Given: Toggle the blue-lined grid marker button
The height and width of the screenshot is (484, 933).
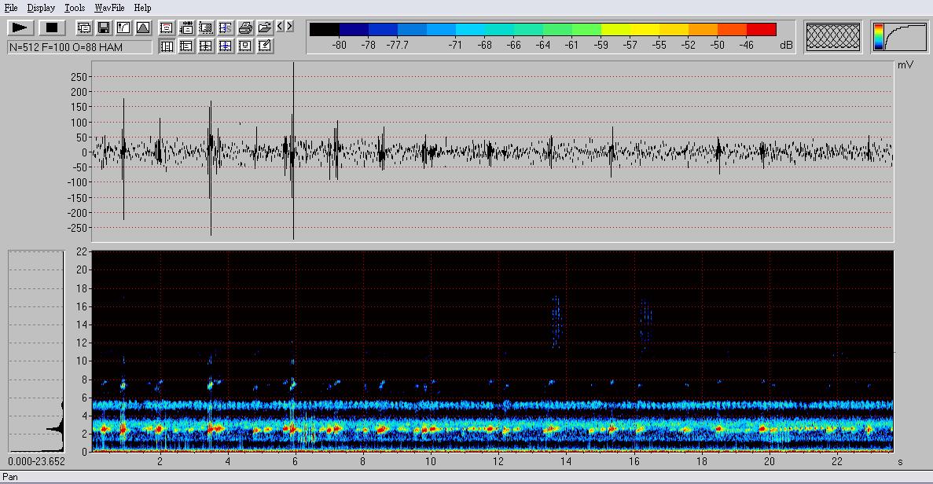Looking at the screenshot, I should point(226,46).
